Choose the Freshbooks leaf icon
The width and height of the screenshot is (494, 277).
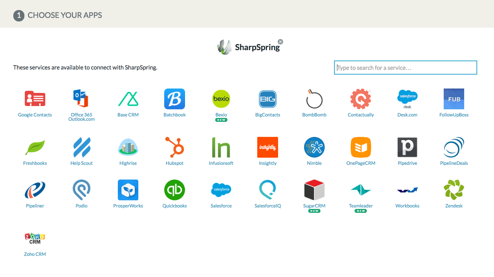35,147
